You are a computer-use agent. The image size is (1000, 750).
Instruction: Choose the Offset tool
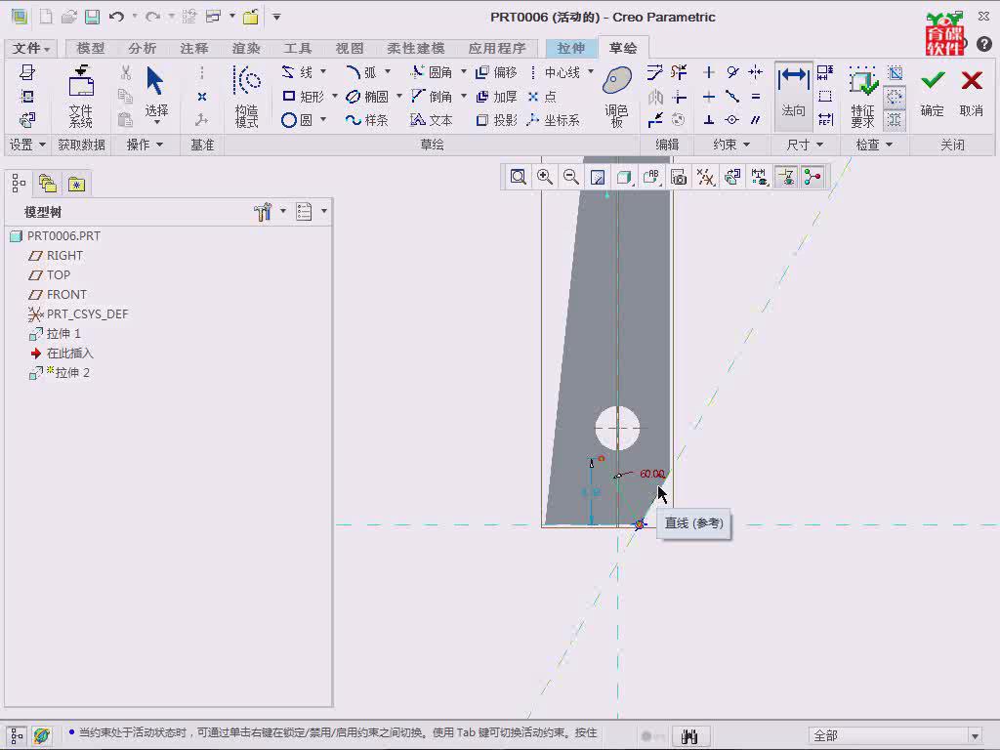click(x=496, y=72)
